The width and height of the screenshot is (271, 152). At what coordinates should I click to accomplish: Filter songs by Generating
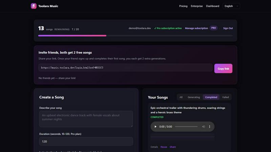pyautogui.click(x=194, y=97)
